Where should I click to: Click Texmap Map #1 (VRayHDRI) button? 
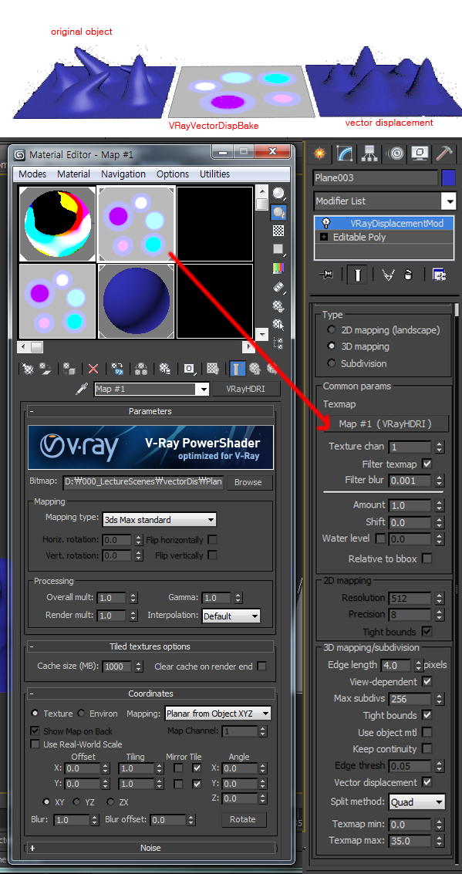(386, 424)
